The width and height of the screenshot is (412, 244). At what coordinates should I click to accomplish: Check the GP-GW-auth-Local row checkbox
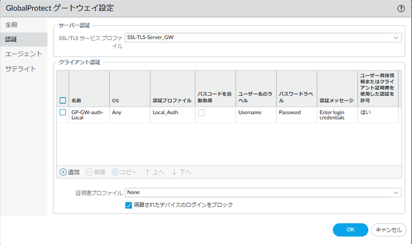[63, 112]
